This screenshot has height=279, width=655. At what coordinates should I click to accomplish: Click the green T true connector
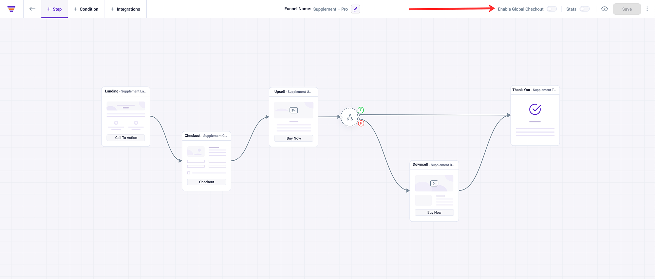pos(361,110)
